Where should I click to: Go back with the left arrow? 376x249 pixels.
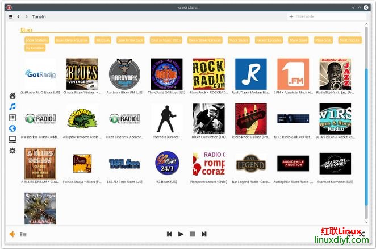pos(19,16)
